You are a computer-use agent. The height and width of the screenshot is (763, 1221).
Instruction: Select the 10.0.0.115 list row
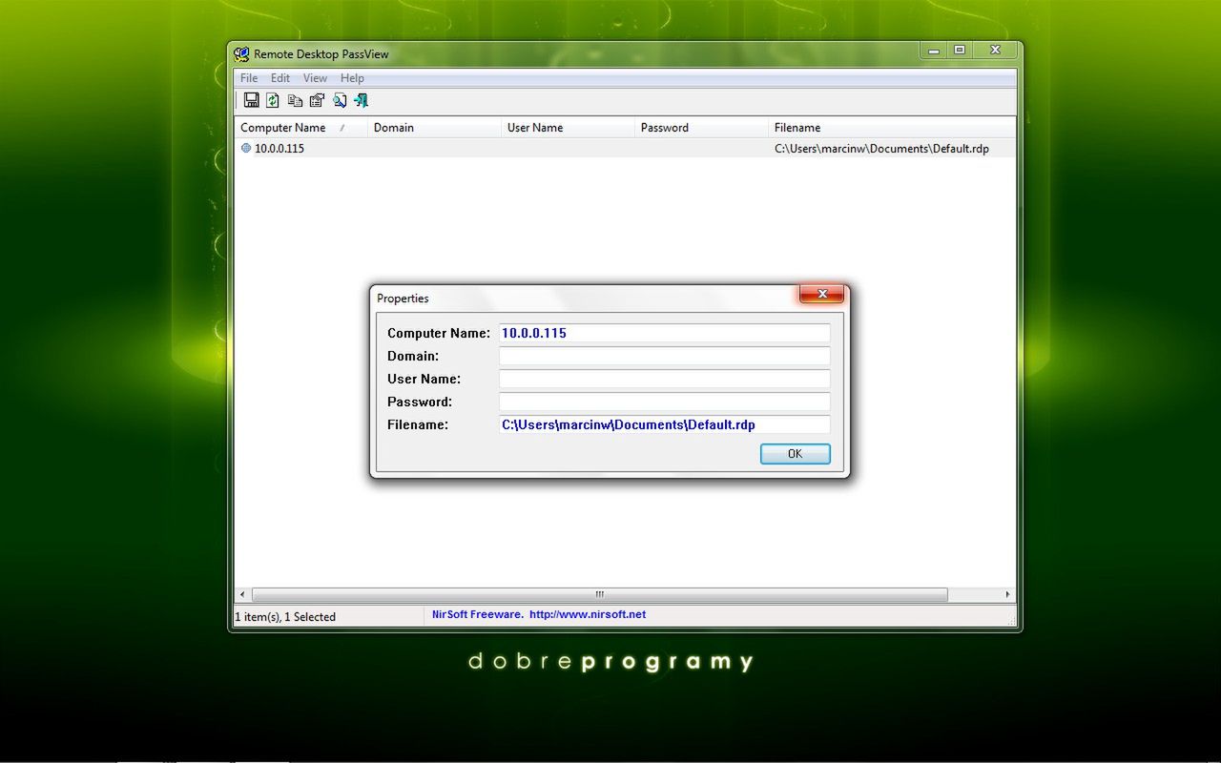625,148
